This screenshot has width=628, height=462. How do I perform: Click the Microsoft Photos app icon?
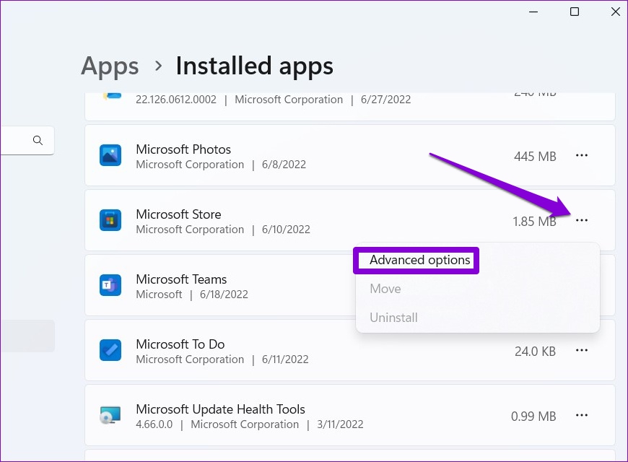(x=110, y=155)
